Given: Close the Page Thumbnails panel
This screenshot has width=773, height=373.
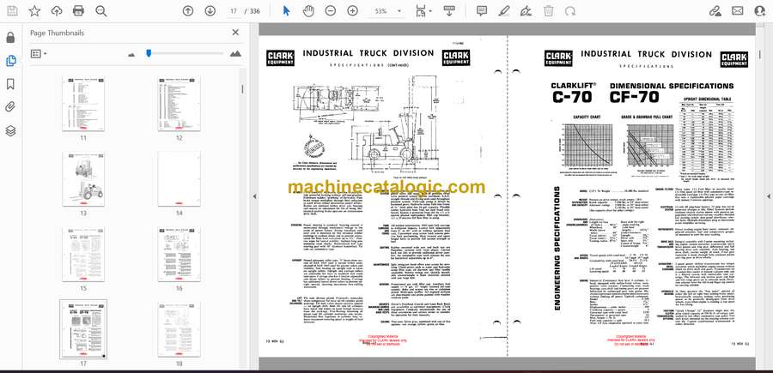Looking at the screenshot, I should [x=235, y=33].
